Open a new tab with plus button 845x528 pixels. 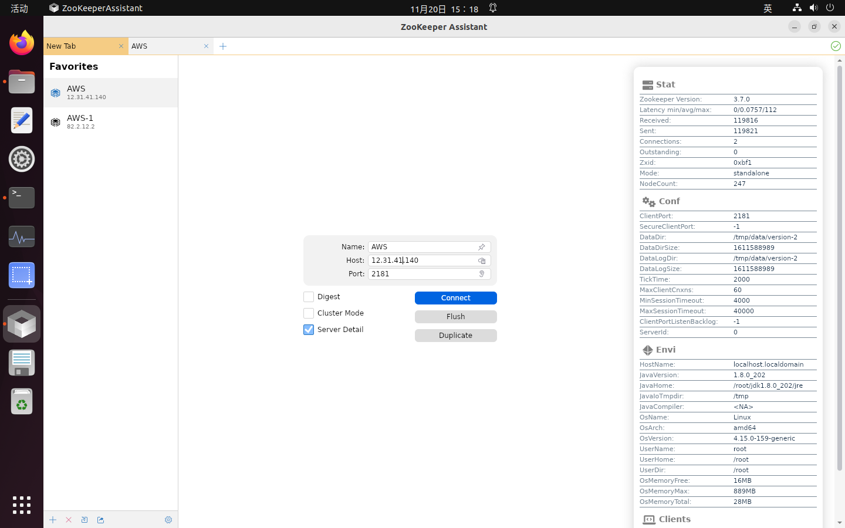click(223, 46)
